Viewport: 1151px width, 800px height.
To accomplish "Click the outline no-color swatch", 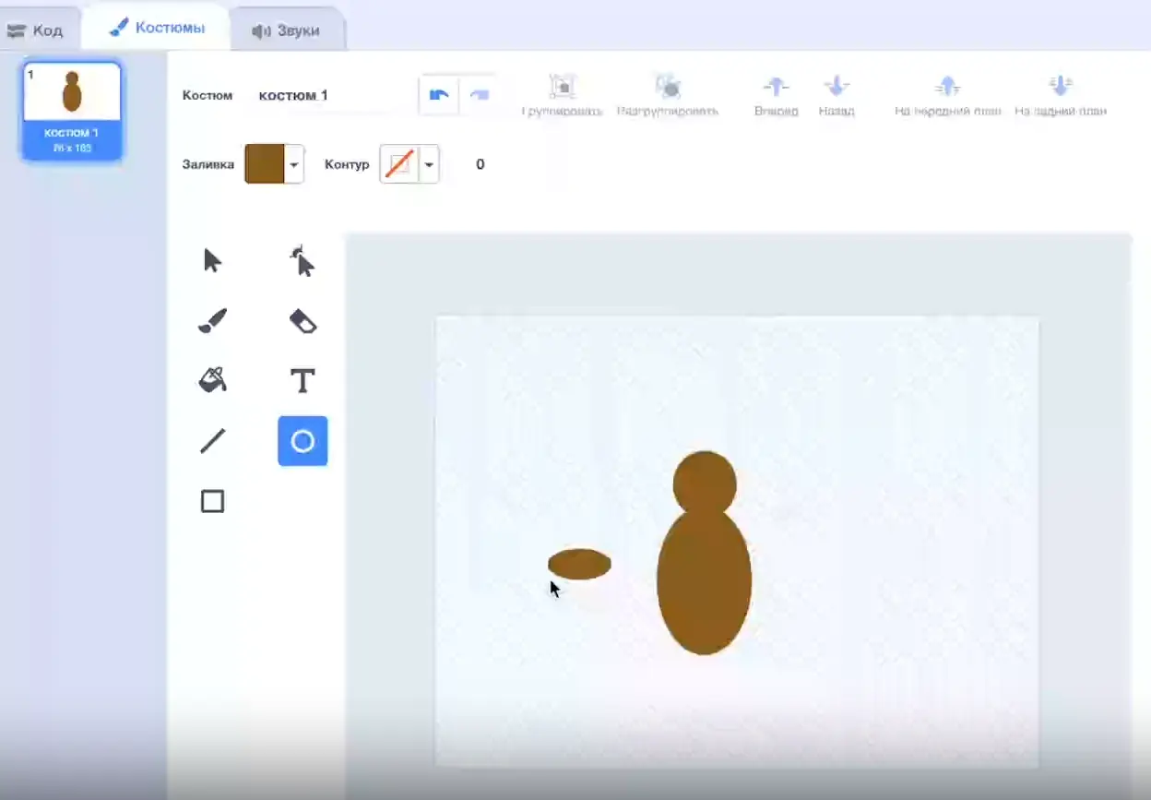I will 399,164.
